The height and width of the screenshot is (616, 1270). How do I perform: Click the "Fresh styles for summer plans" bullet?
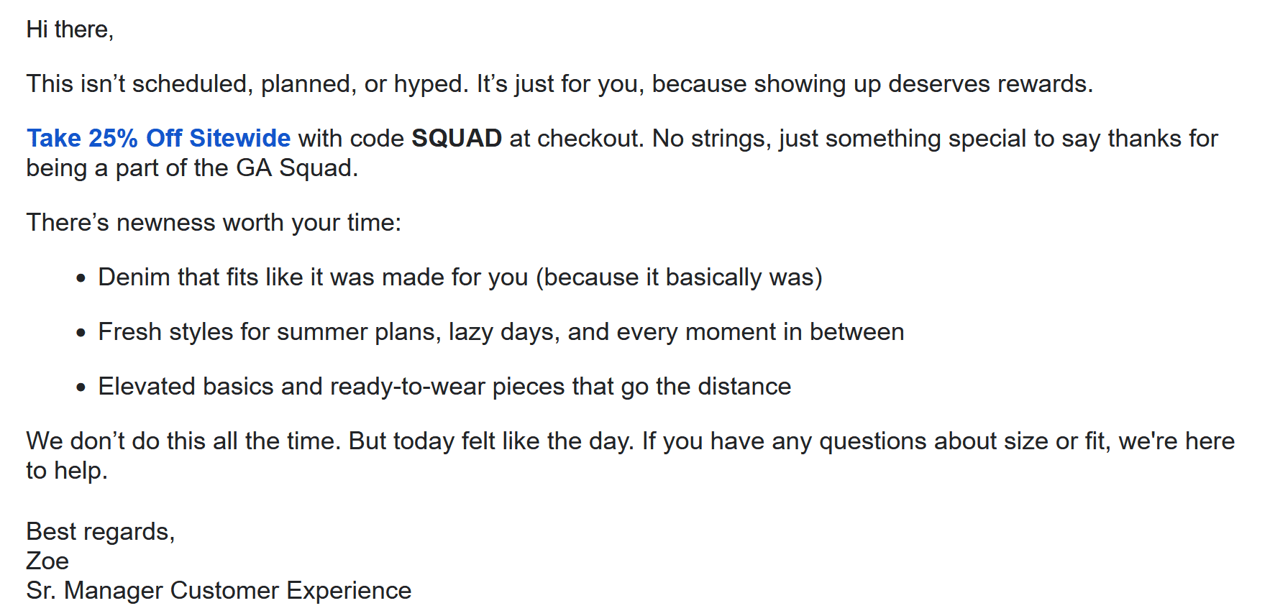click(x=501, y=332)
